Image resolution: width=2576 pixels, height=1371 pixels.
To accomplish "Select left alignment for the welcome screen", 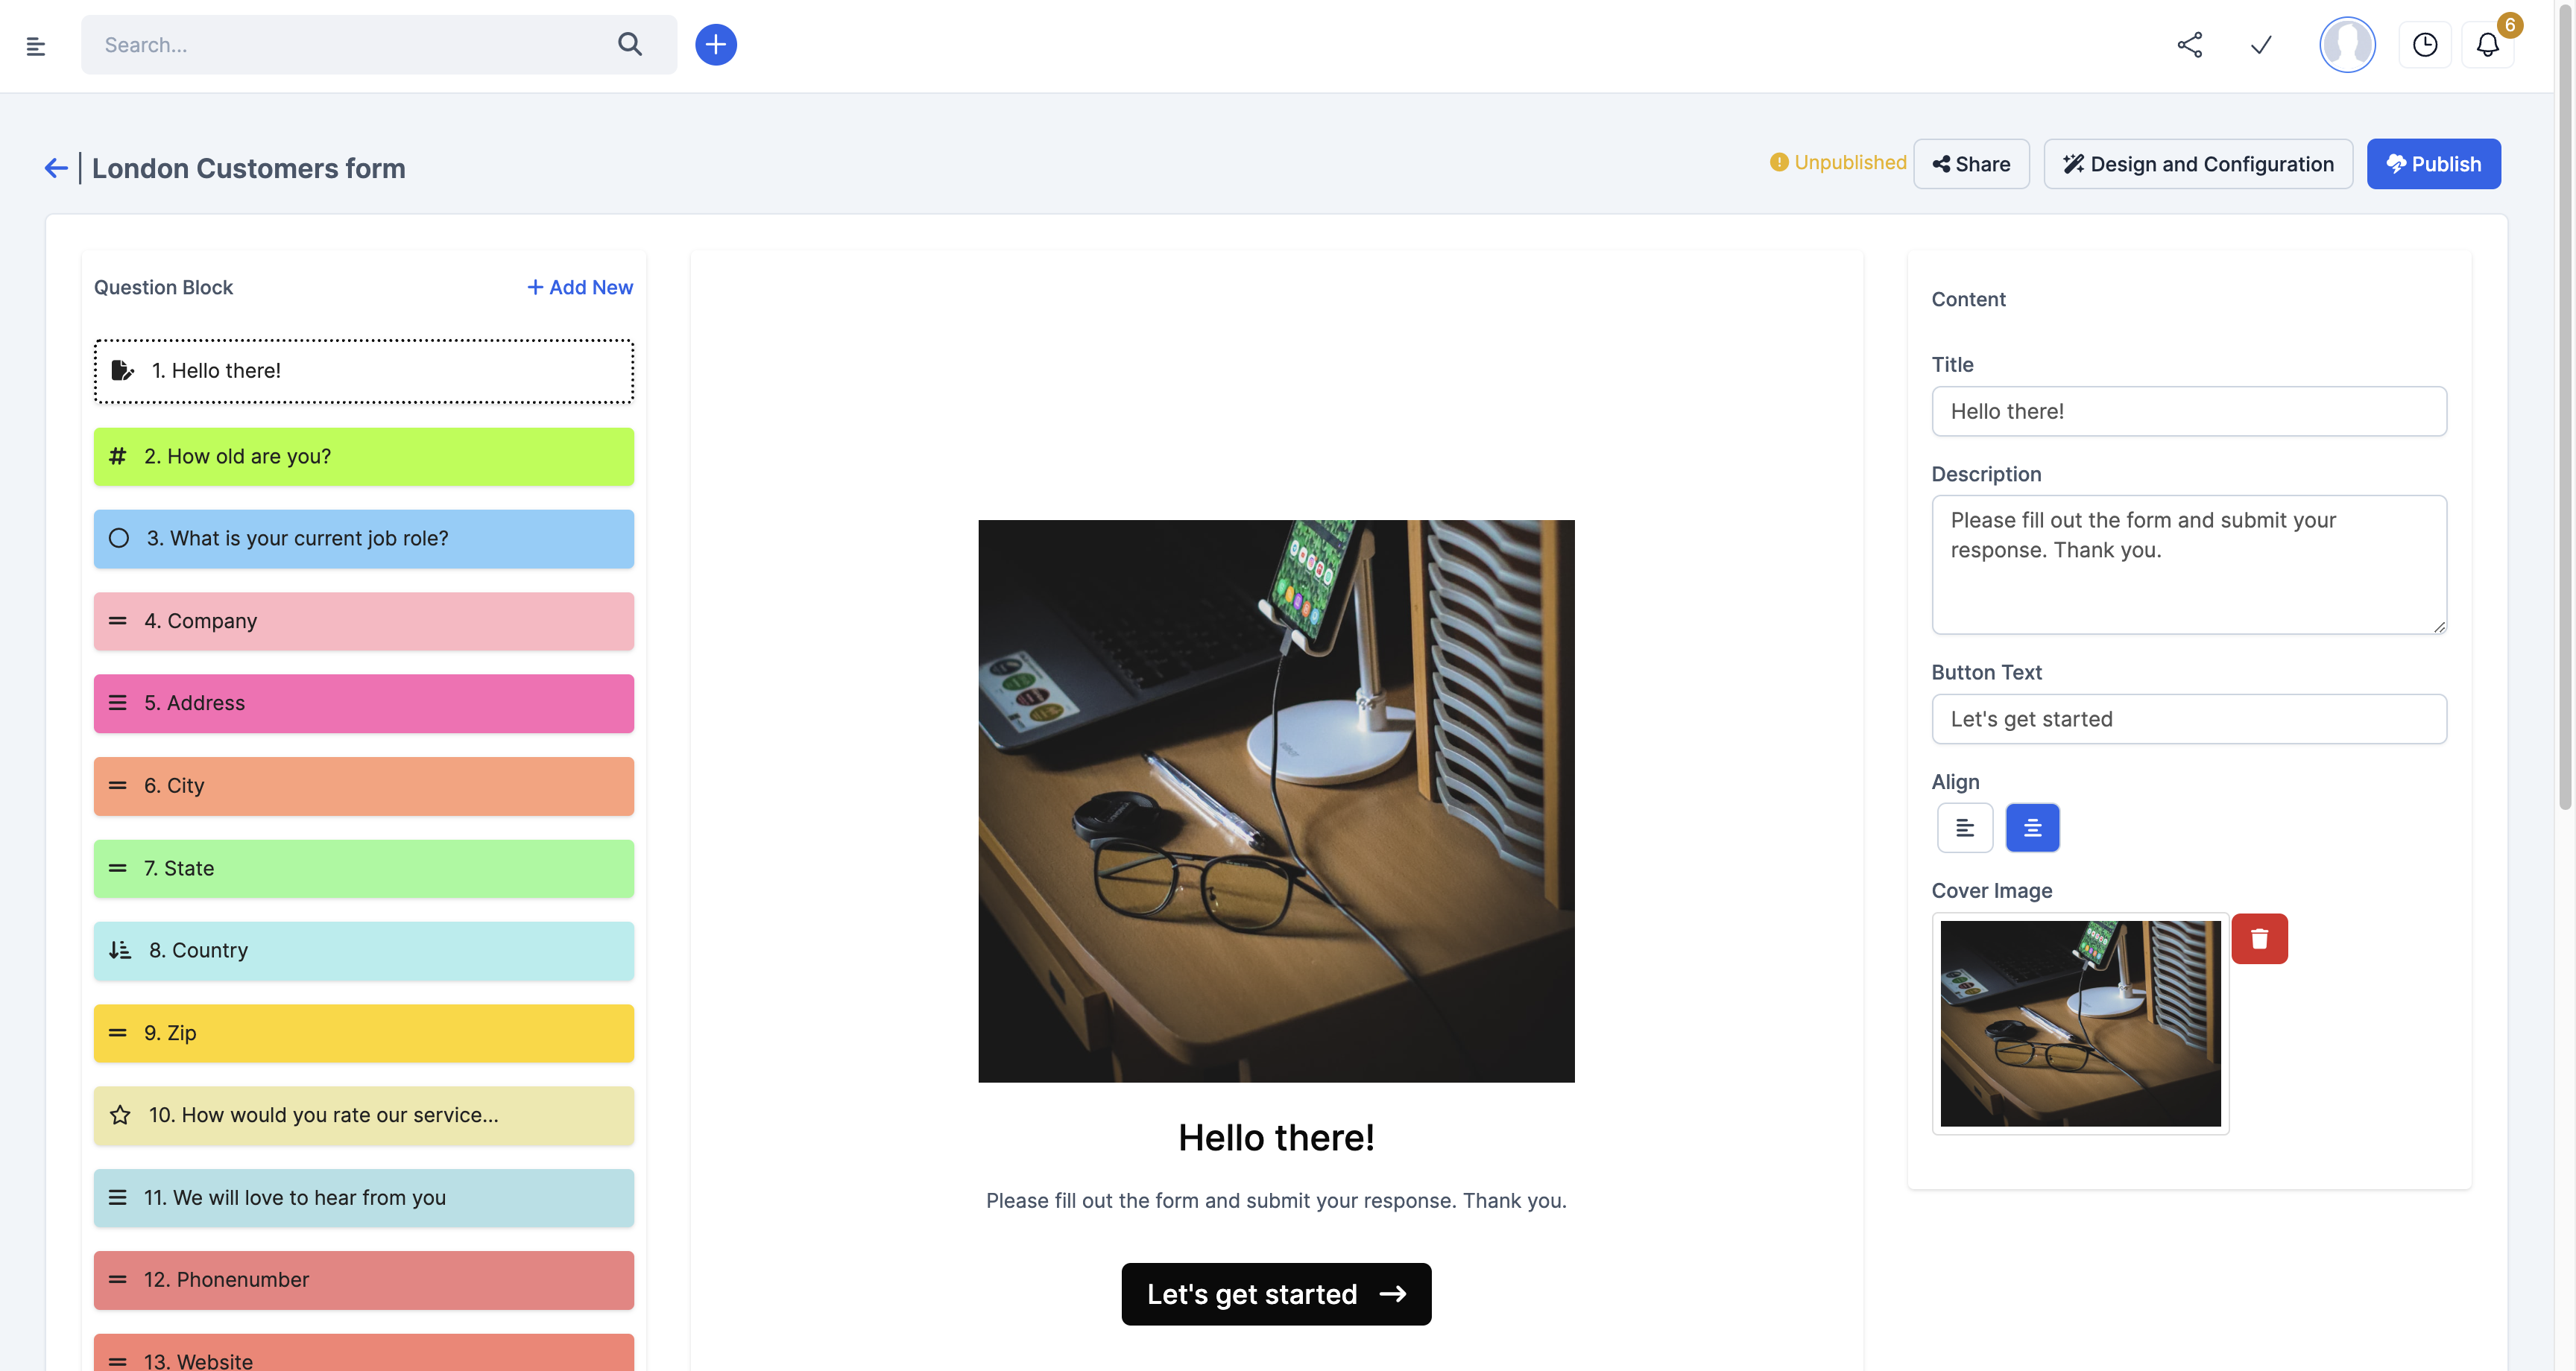I will point(1965,827).
